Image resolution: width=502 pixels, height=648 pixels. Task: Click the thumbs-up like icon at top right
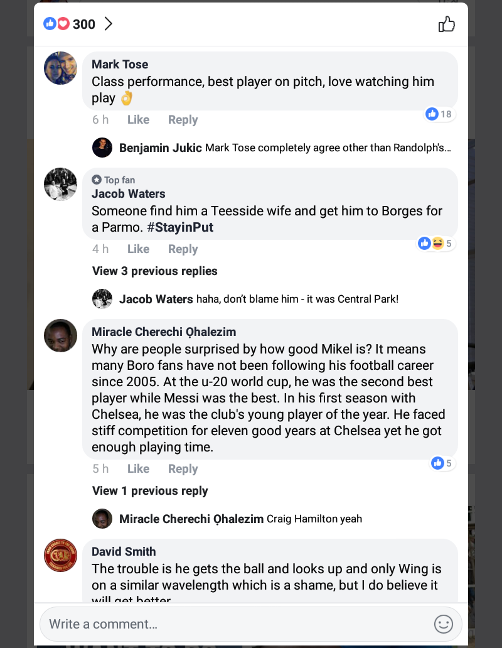(446, 24)
